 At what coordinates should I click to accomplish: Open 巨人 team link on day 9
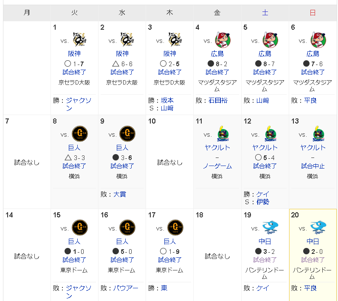(x=122, y=148)
